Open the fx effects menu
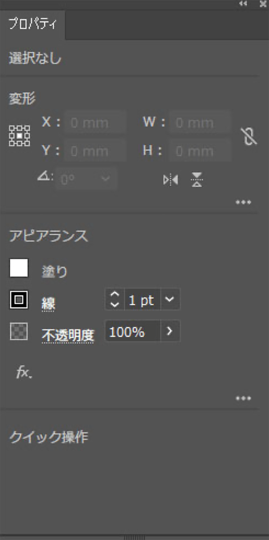 click(24, 373)
